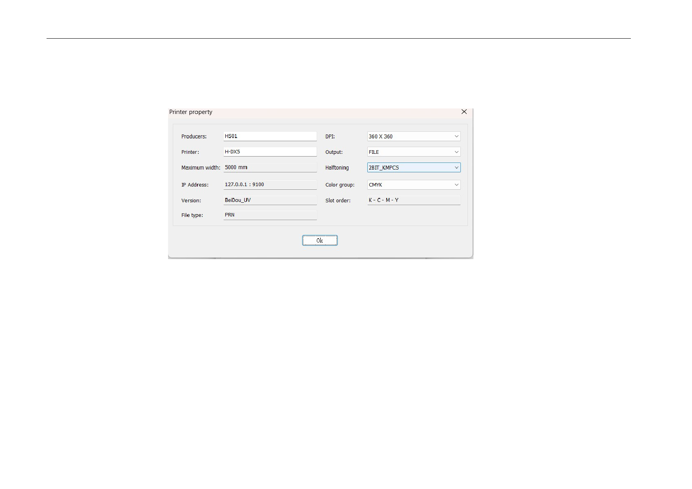Click the Producers input field containing HS01
Screen dimensions: 692x489
pyautogui.click(x=270, y=136)
